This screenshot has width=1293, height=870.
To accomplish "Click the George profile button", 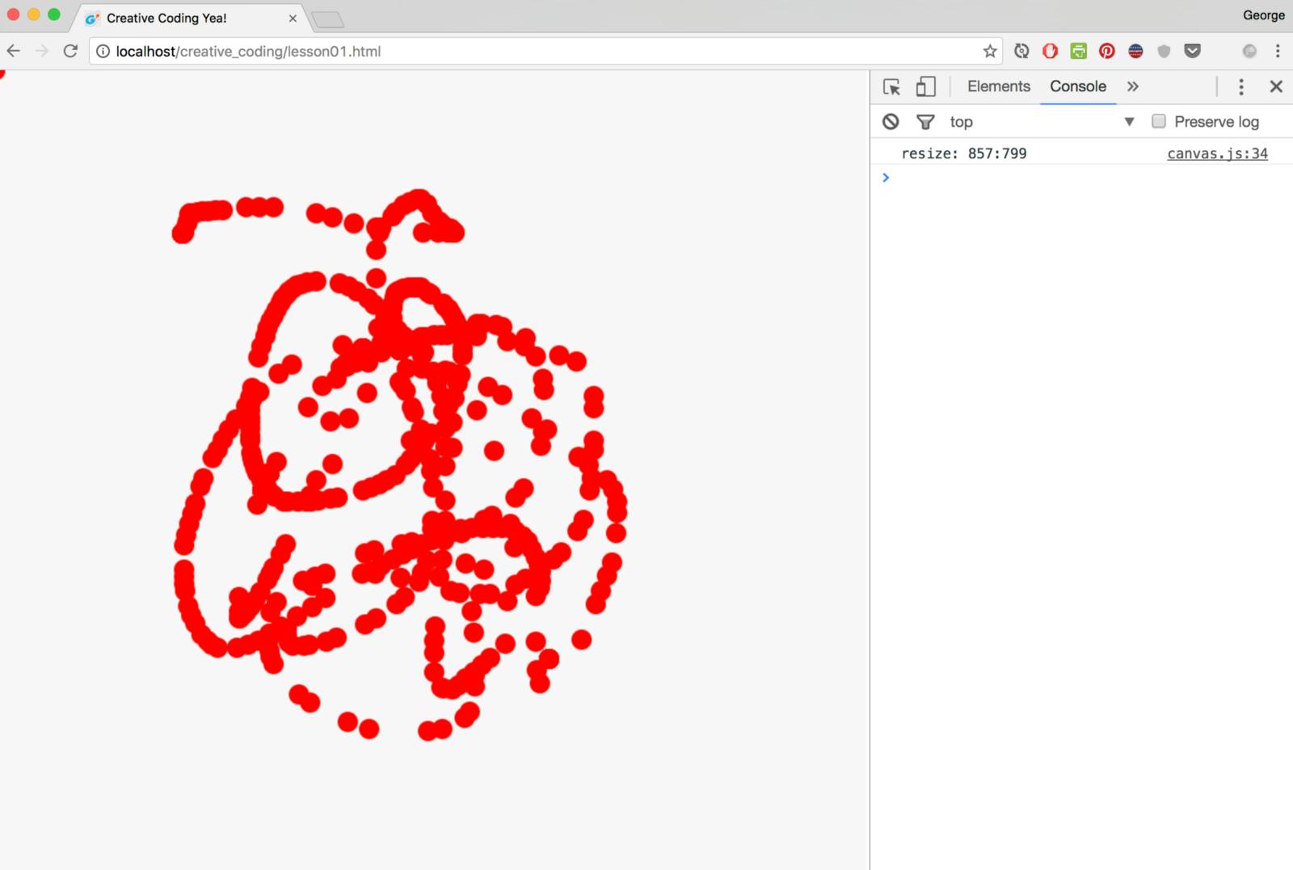I will [x=1263, y=15].
